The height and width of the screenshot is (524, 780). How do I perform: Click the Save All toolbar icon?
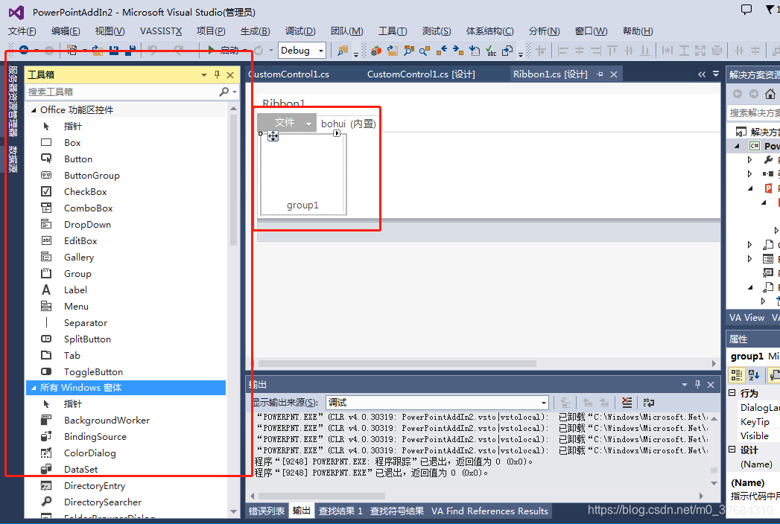click(131, 50)
